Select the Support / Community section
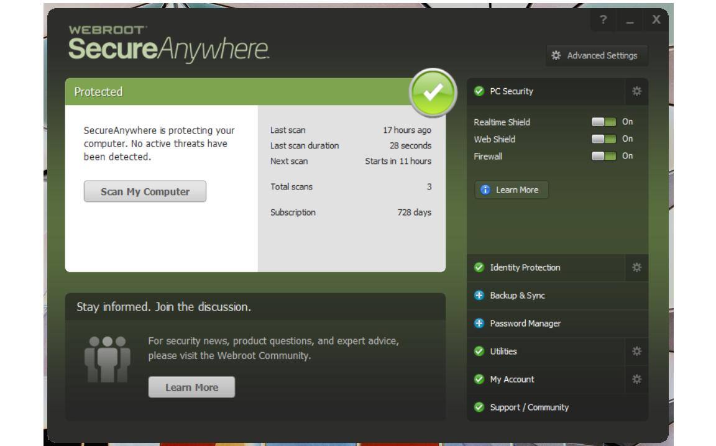This screenshot has width=716, height=446. coord(529,407)
